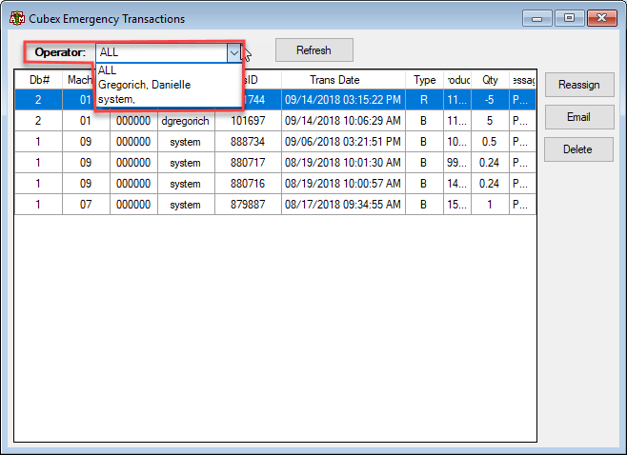Select the dgregorich operator cell
This screenshot has width=627, height=455.
[186, 121]
